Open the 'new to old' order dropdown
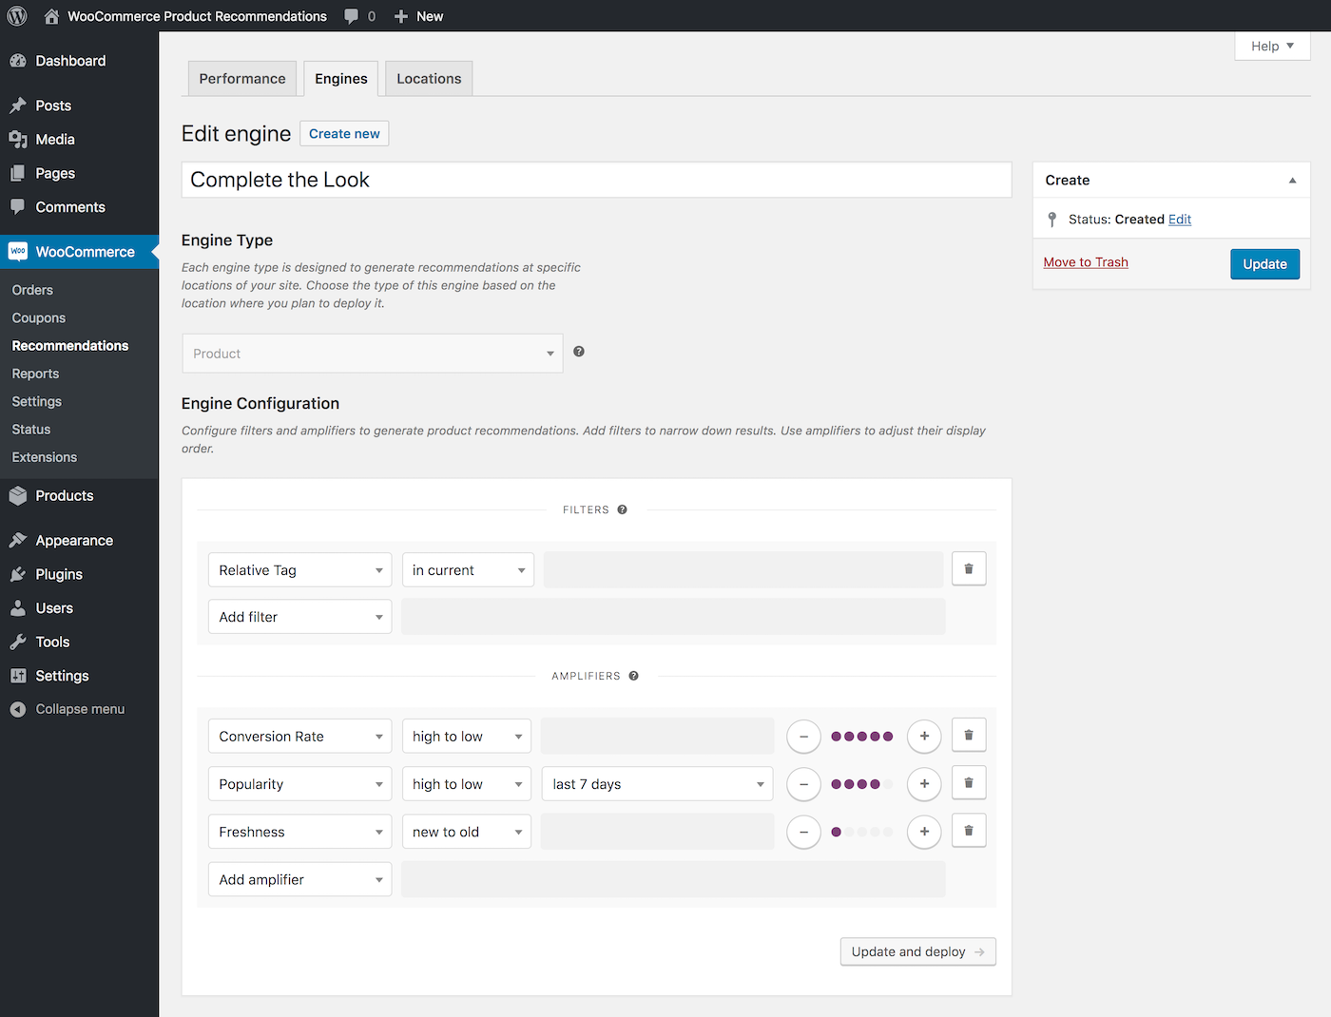 coord(466,832)
